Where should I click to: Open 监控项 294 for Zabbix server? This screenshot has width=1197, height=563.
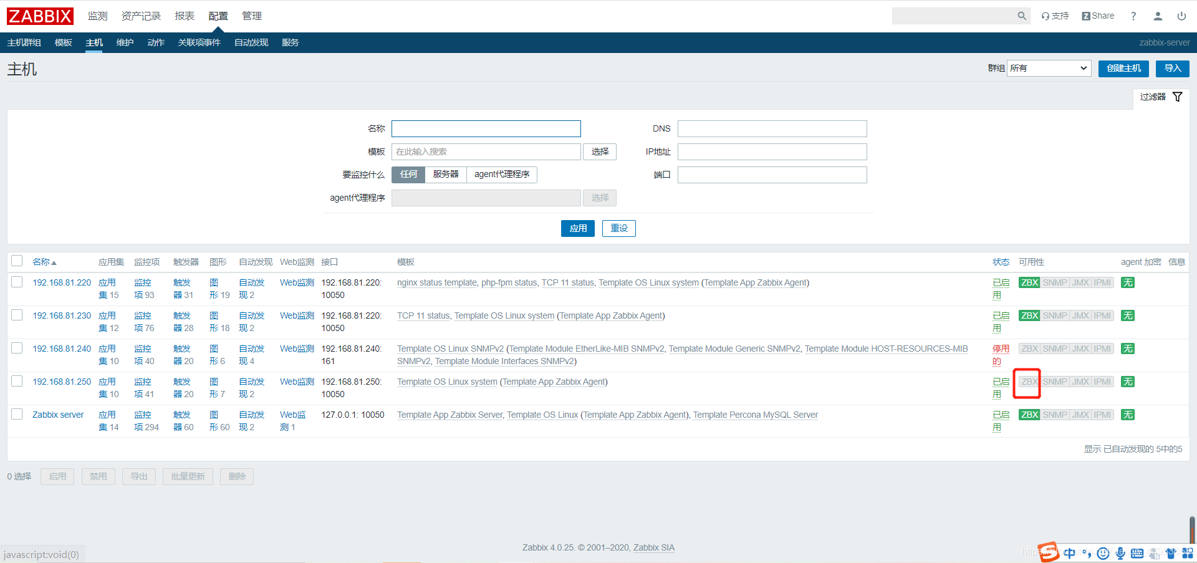[x=147, y=421]
